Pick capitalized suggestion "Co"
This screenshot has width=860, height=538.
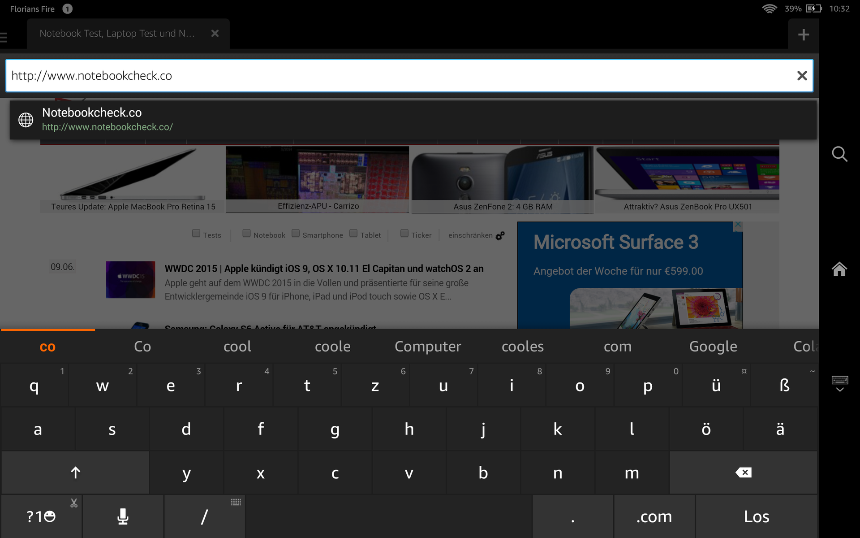click(142, 347)
